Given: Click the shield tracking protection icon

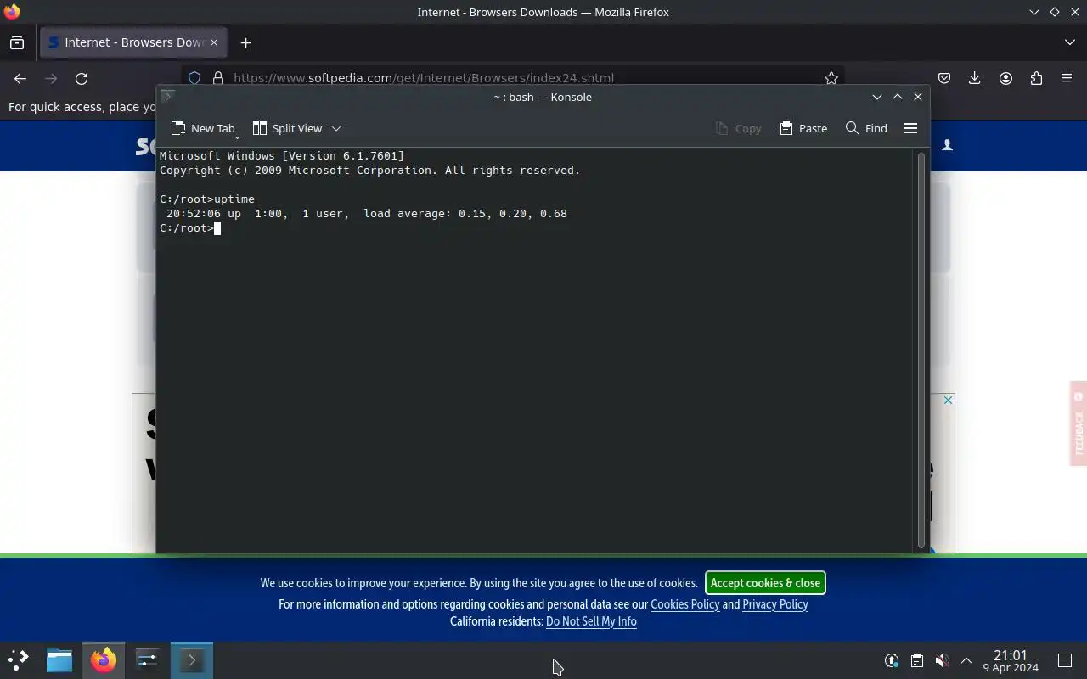Looking at the screenshot, I should point(194,78).
